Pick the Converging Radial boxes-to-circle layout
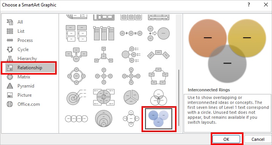Image resolution: width=272 pixels, height=145 pixels. 76,55
